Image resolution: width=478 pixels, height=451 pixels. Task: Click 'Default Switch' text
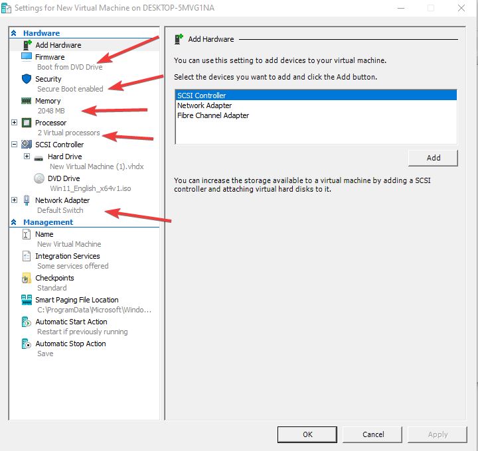coord(60,210)
